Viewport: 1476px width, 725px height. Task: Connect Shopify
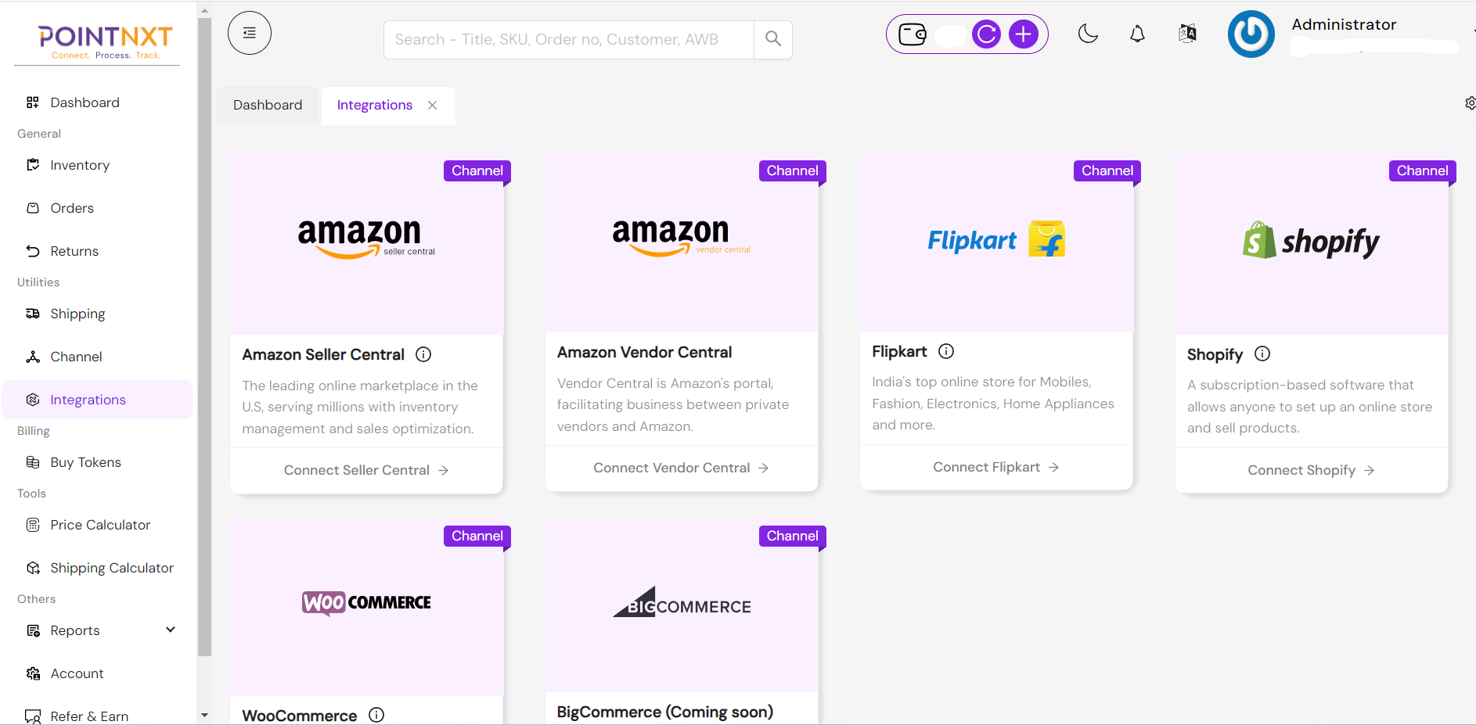click(x=1310, y=469)
